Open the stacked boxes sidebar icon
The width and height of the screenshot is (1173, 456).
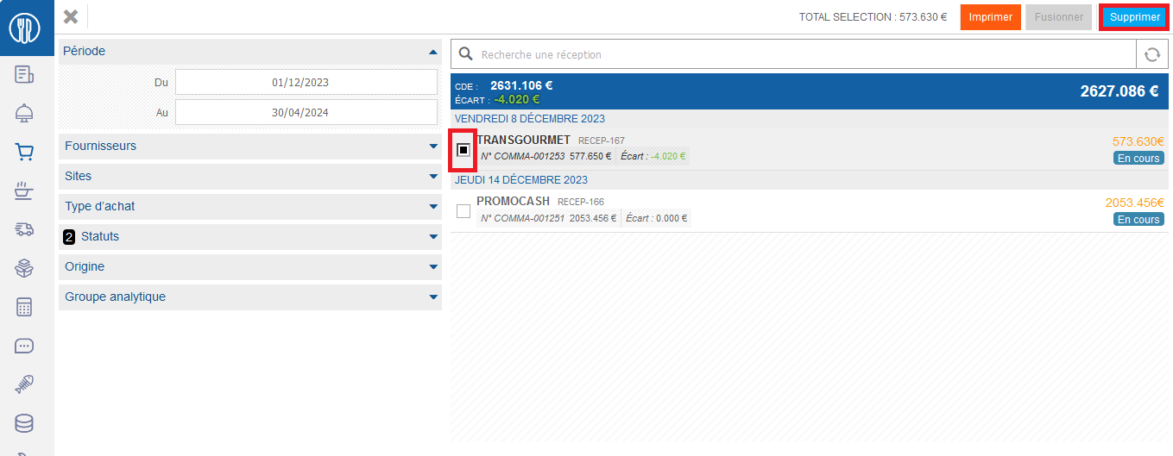24,268
